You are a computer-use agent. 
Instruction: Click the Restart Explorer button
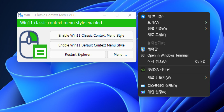pos(78,54)
